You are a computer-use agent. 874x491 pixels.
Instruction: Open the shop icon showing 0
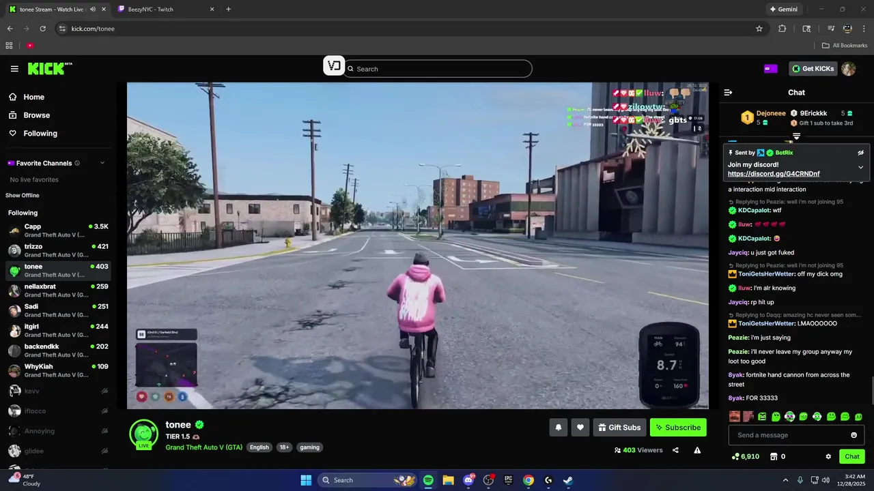point(778,457)
